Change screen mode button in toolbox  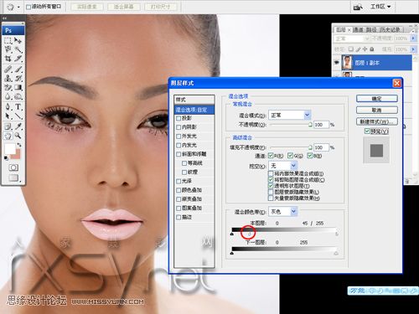click(x=13, y=178)
